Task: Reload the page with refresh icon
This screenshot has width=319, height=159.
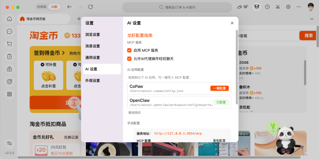Action: (x=91, y=7)
